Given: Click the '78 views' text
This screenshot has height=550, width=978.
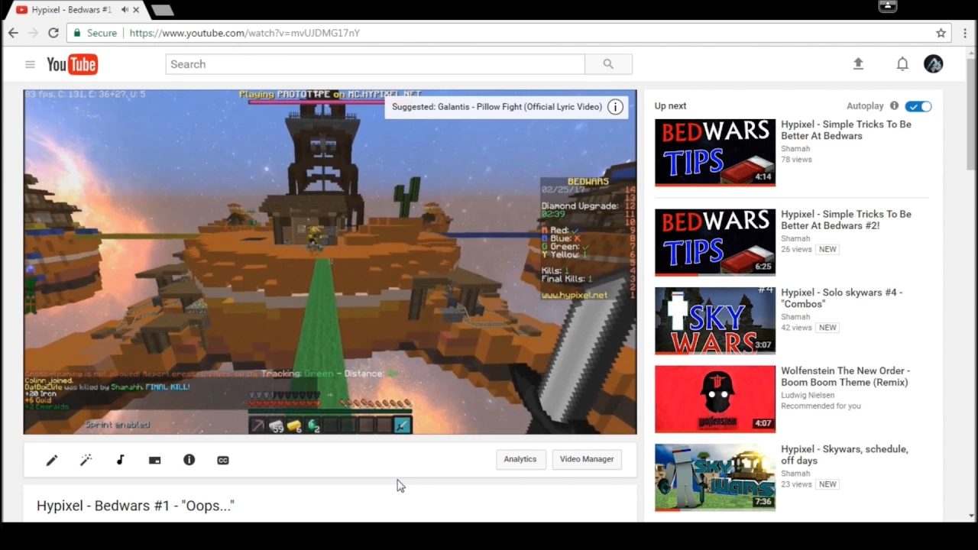Looking at the screenshot, I should (796, 160).
